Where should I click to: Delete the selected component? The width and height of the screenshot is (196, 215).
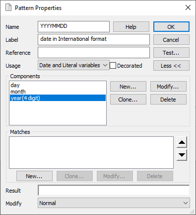coord(168,100)
